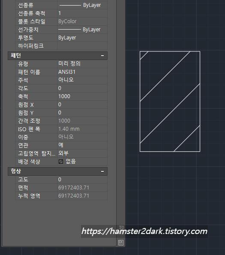The width and height of the screenshot is (225, 255).
Task: Collapse the 형상 section with minus button
Action: [x=102, y=171]
